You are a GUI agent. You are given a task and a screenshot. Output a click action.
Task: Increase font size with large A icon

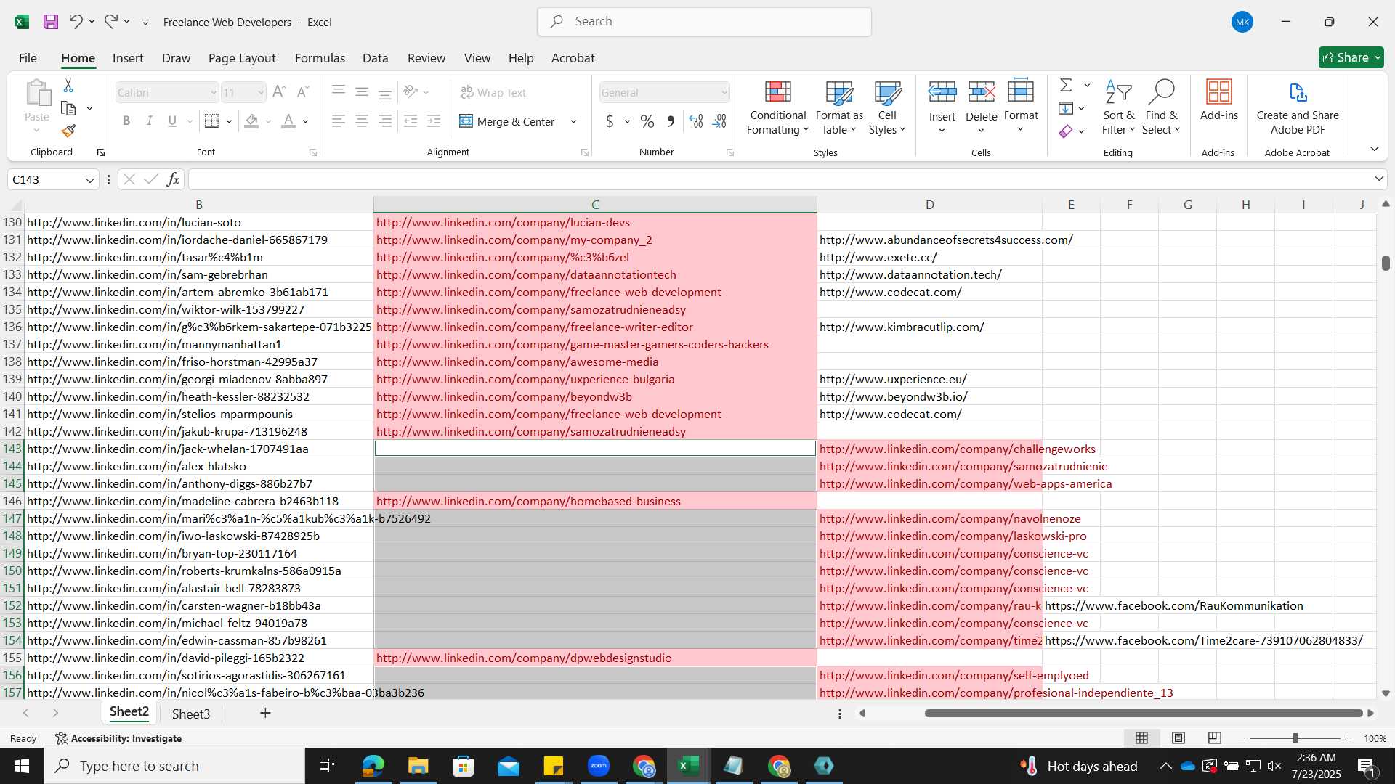click(x=278, y=92)
